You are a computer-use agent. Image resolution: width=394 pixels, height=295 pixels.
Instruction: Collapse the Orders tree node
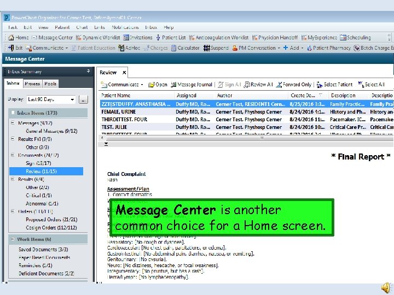[x=13, y=211]
